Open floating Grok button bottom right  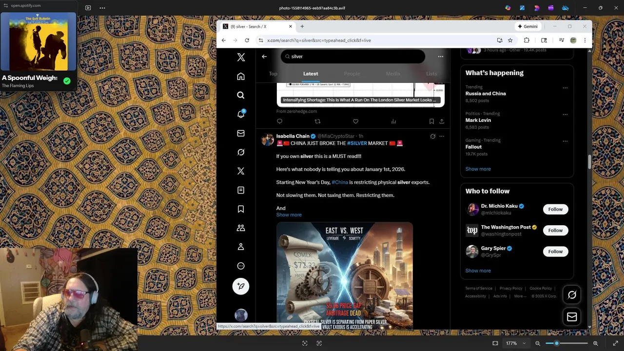(x=572, y=295)
